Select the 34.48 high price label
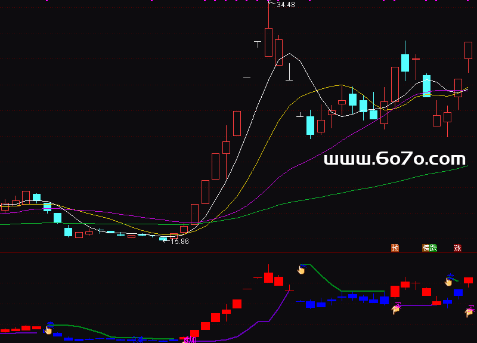Screen dimensions: 477x343 (x=286, y=5)
